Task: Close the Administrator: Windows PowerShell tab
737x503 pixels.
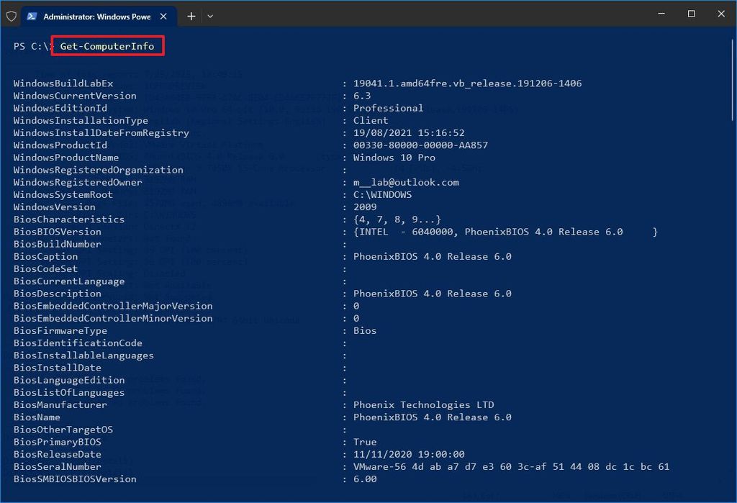Action: point(162,14)
